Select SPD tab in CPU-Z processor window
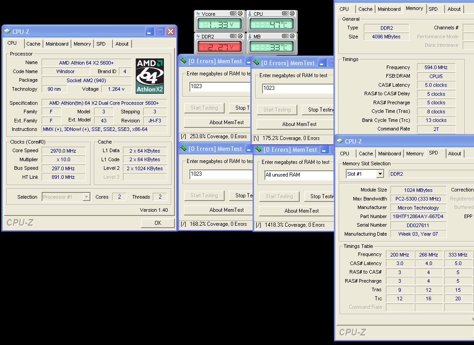Viewport: 474px width, 345px height. pyautogui.click(x=101, y=44)
